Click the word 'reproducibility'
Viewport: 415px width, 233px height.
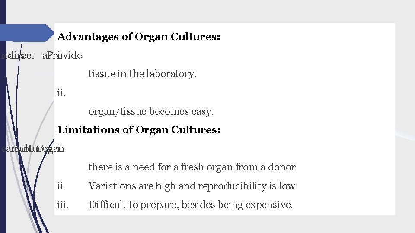point(232,186)
